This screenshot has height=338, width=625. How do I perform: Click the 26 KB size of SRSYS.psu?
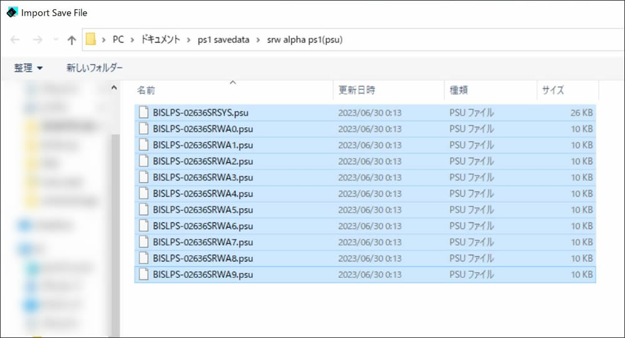[x=581, y=113]
